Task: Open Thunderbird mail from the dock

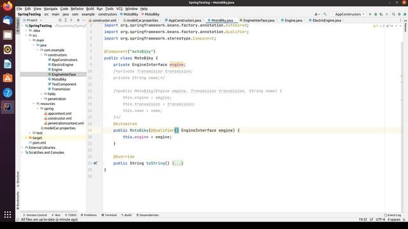Action: 8,20
